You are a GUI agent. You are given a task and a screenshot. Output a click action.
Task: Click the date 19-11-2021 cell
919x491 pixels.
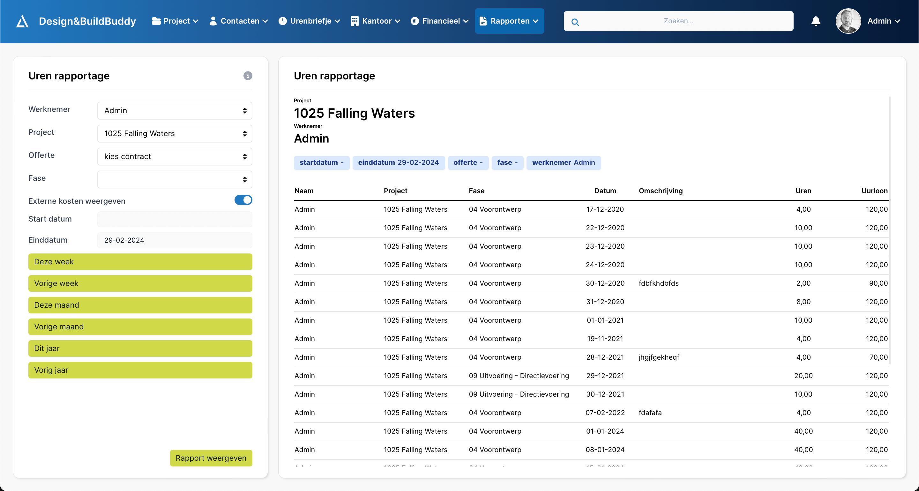click(605, 339)
